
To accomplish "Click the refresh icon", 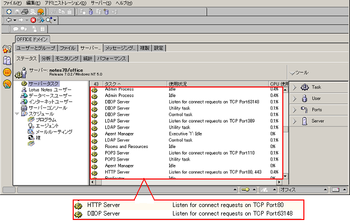I will click(41, 20).
